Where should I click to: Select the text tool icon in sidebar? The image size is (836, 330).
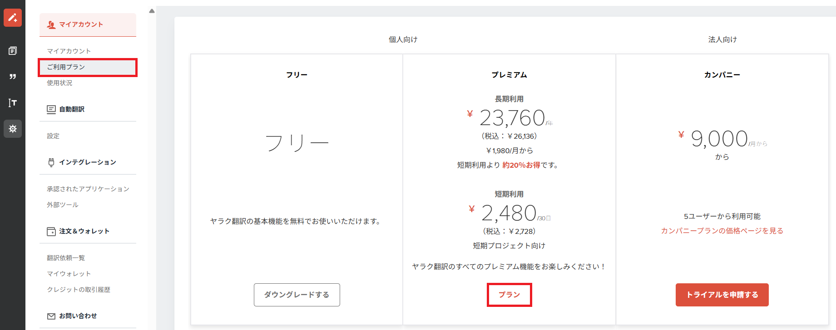click(13, 103)
